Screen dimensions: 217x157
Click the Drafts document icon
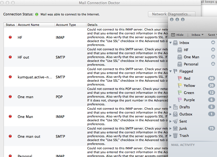click(175, 107)
